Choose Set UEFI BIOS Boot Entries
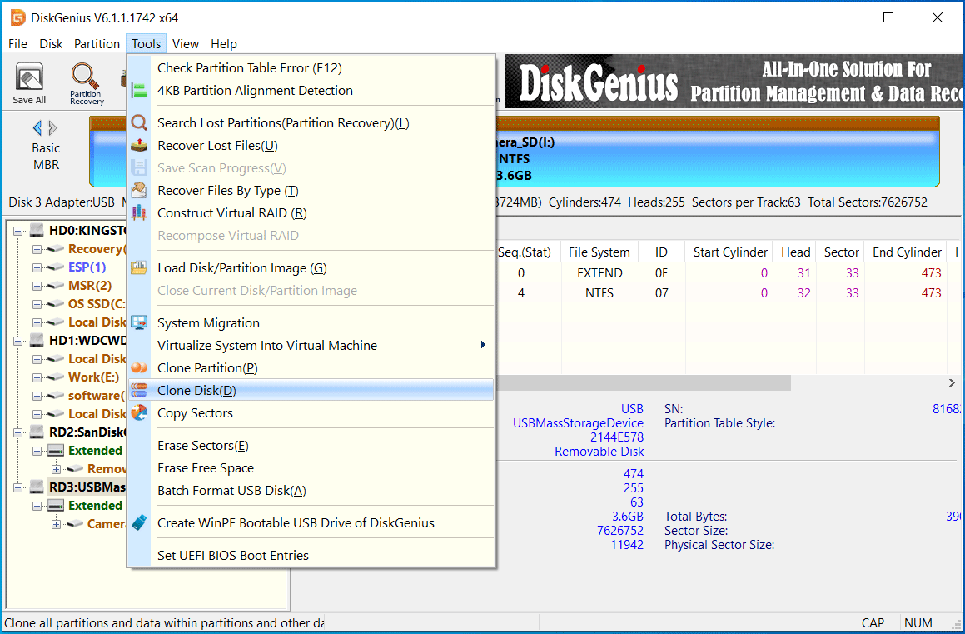965x634 pixels. [x=311, y=555]
